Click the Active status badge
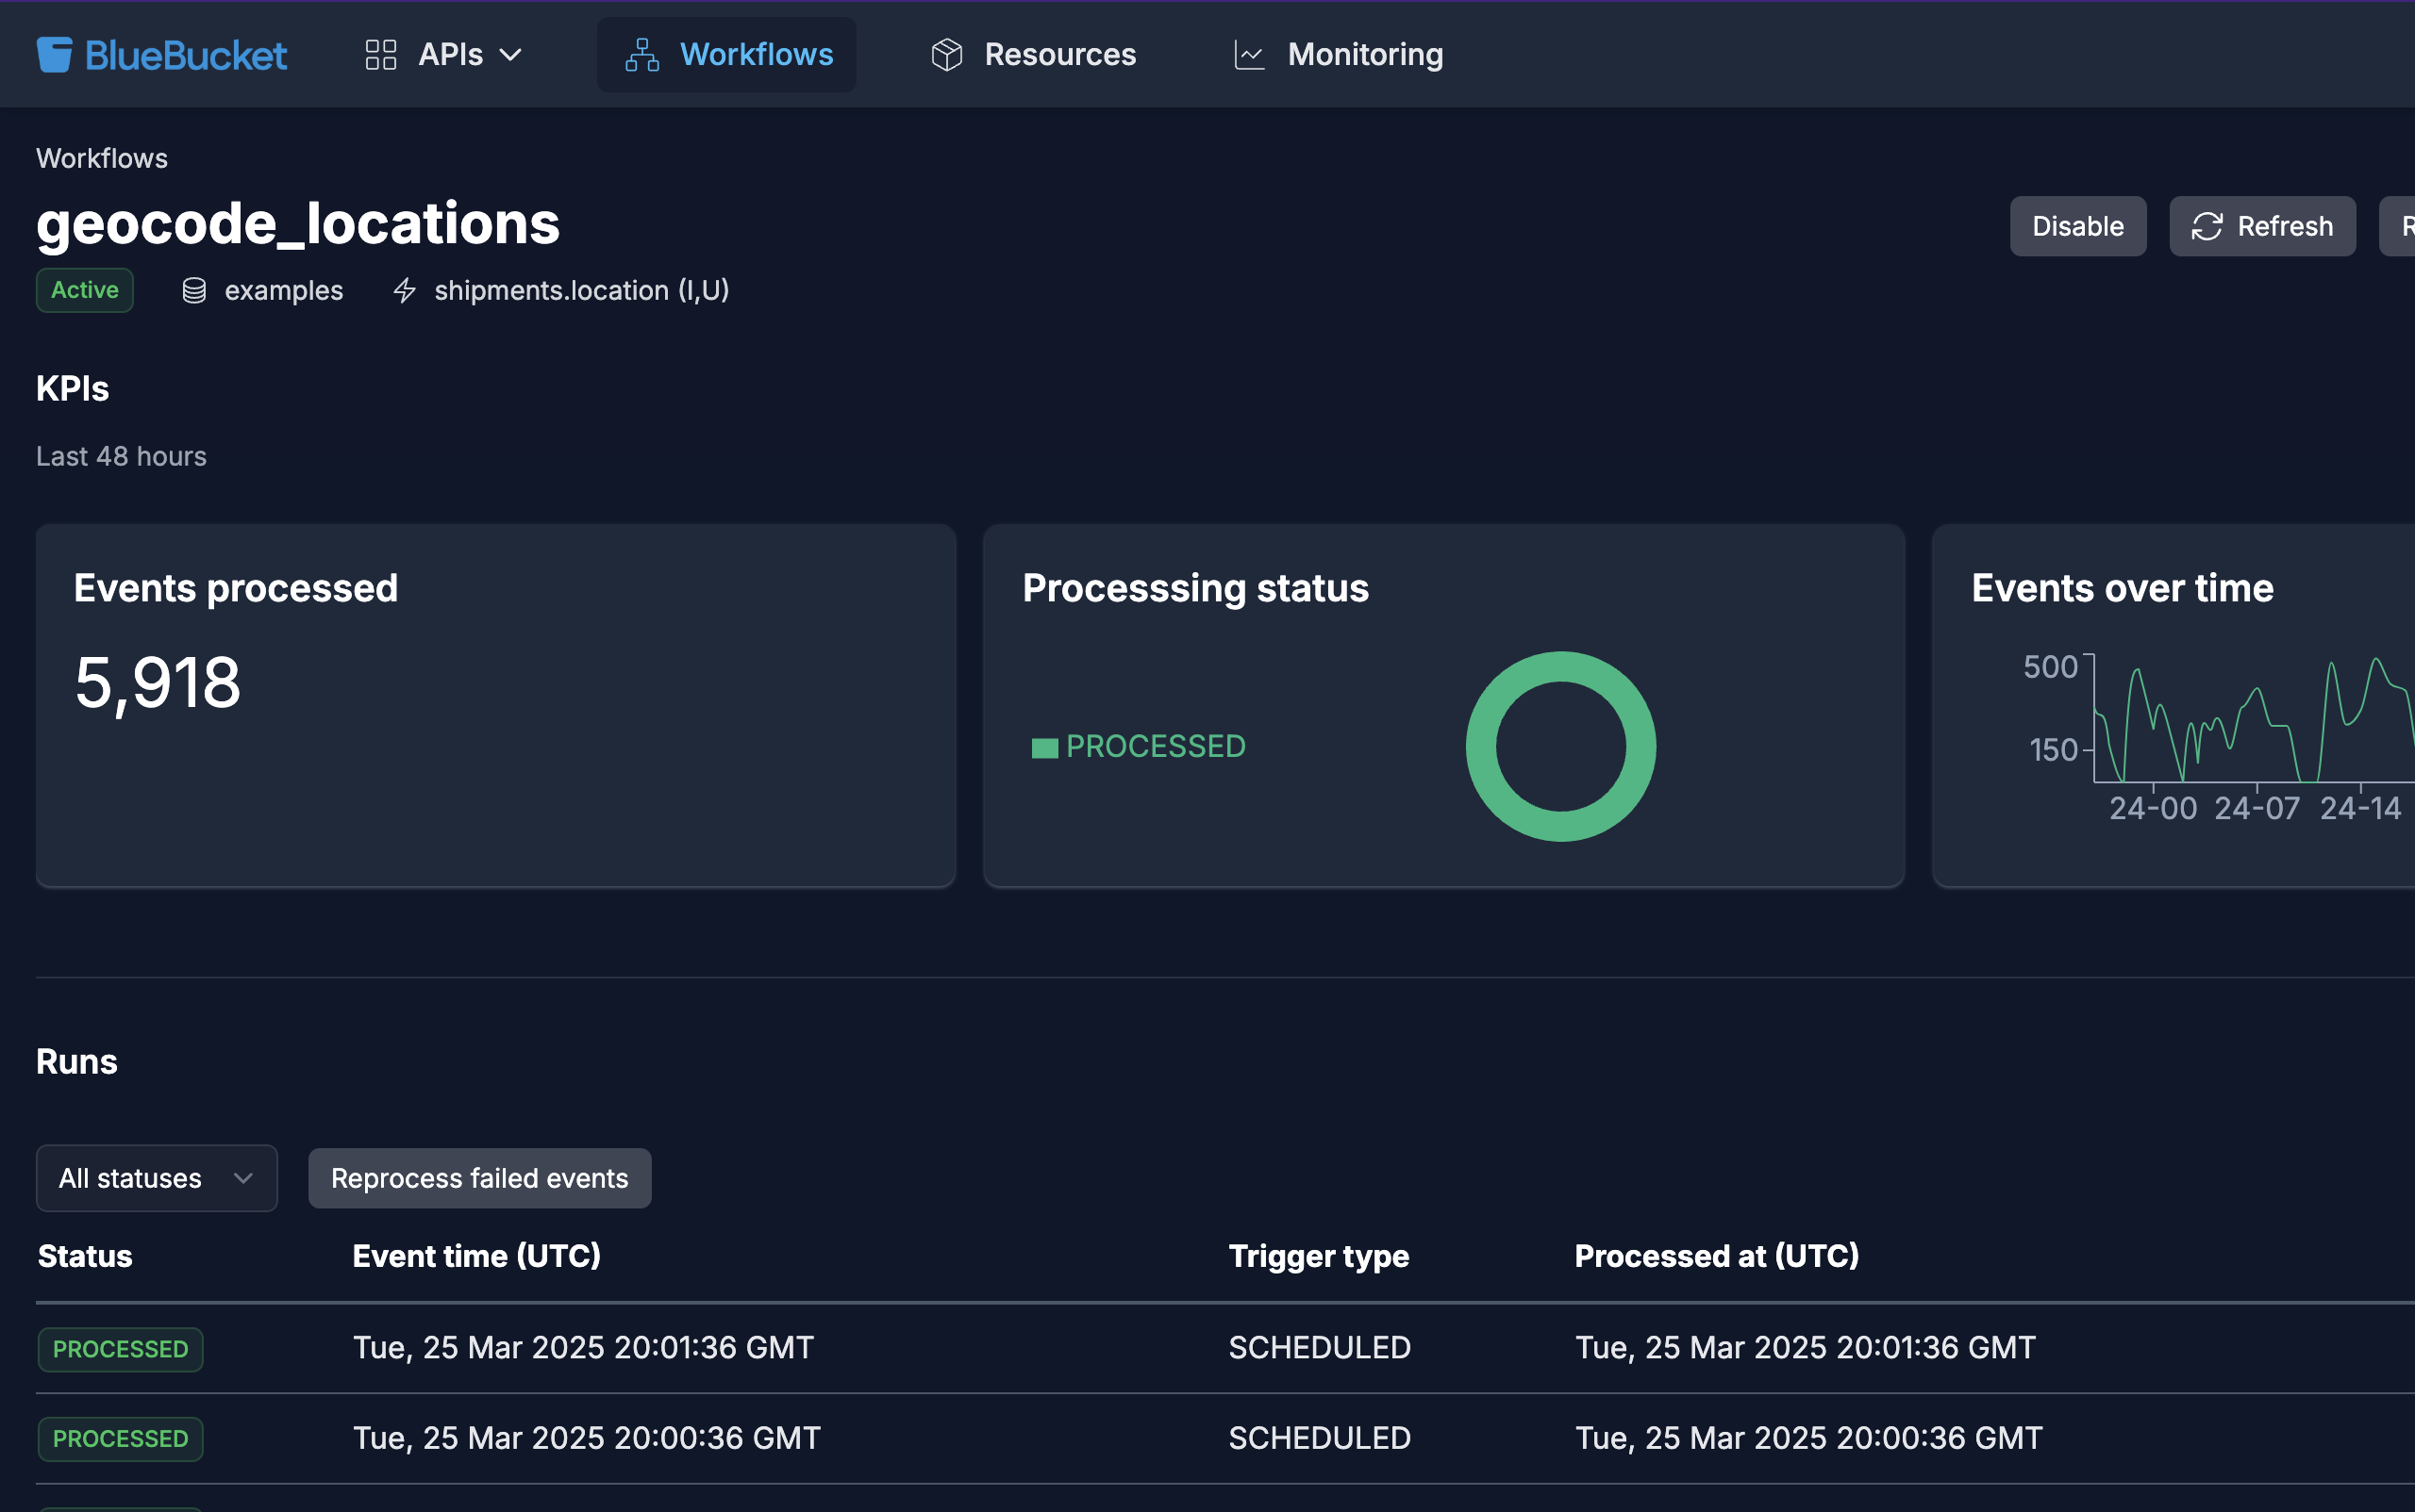This screenshot has width=2415, height=1512. (84, 290)
